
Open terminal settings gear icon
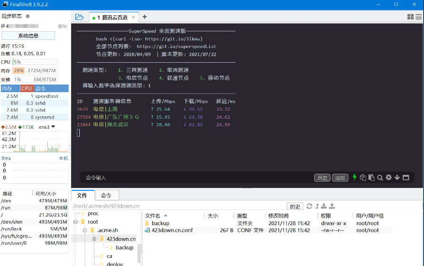click(388, 178)
